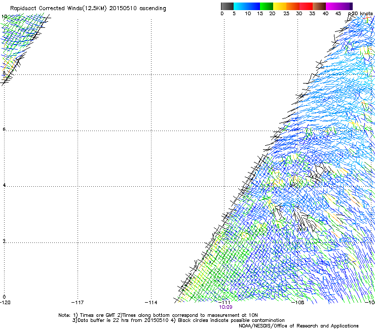Click the -108 longitude axis label

click(x=298, y=303)
